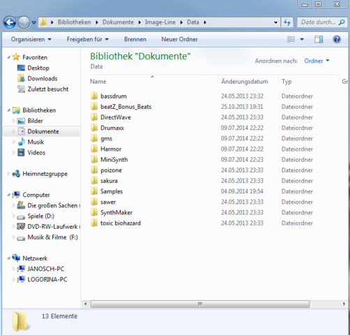The height and width of the screenshot is (335, 350).
Task: Select the bassdrum folder icon
Action: click(94, 96)
